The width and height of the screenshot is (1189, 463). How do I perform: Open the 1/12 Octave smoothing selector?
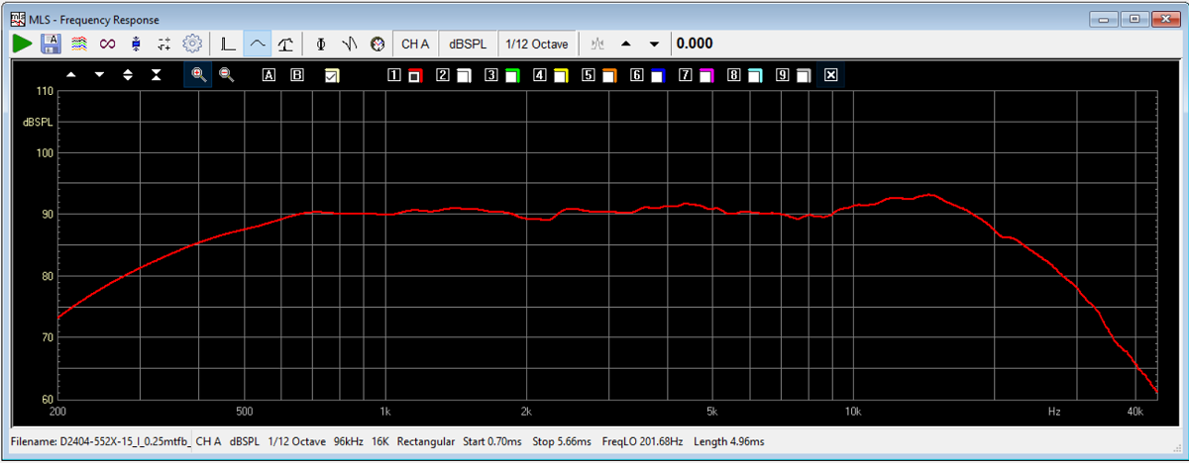[537, 44]
